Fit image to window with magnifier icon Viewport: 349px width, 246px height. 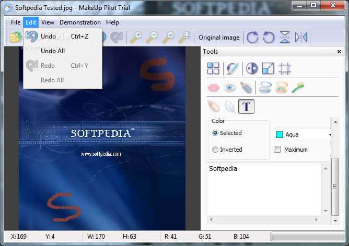(184, 37)
